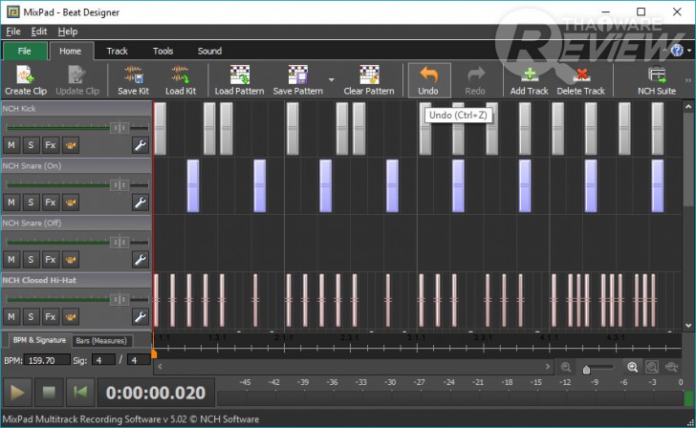This screenshot has width=696, height=428.
Task: Zoom in on the timeline
Action: (633, 367)
